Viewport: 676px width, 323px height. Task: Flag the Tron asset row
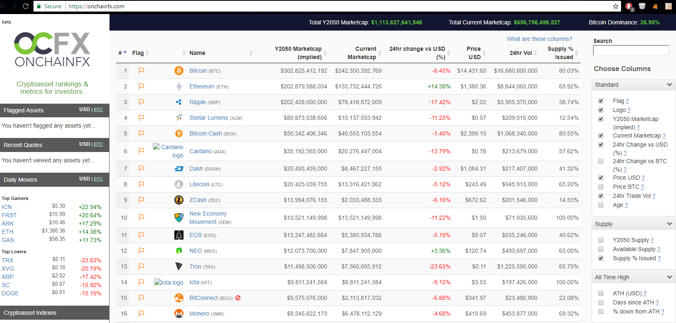(x=141, y=266)
